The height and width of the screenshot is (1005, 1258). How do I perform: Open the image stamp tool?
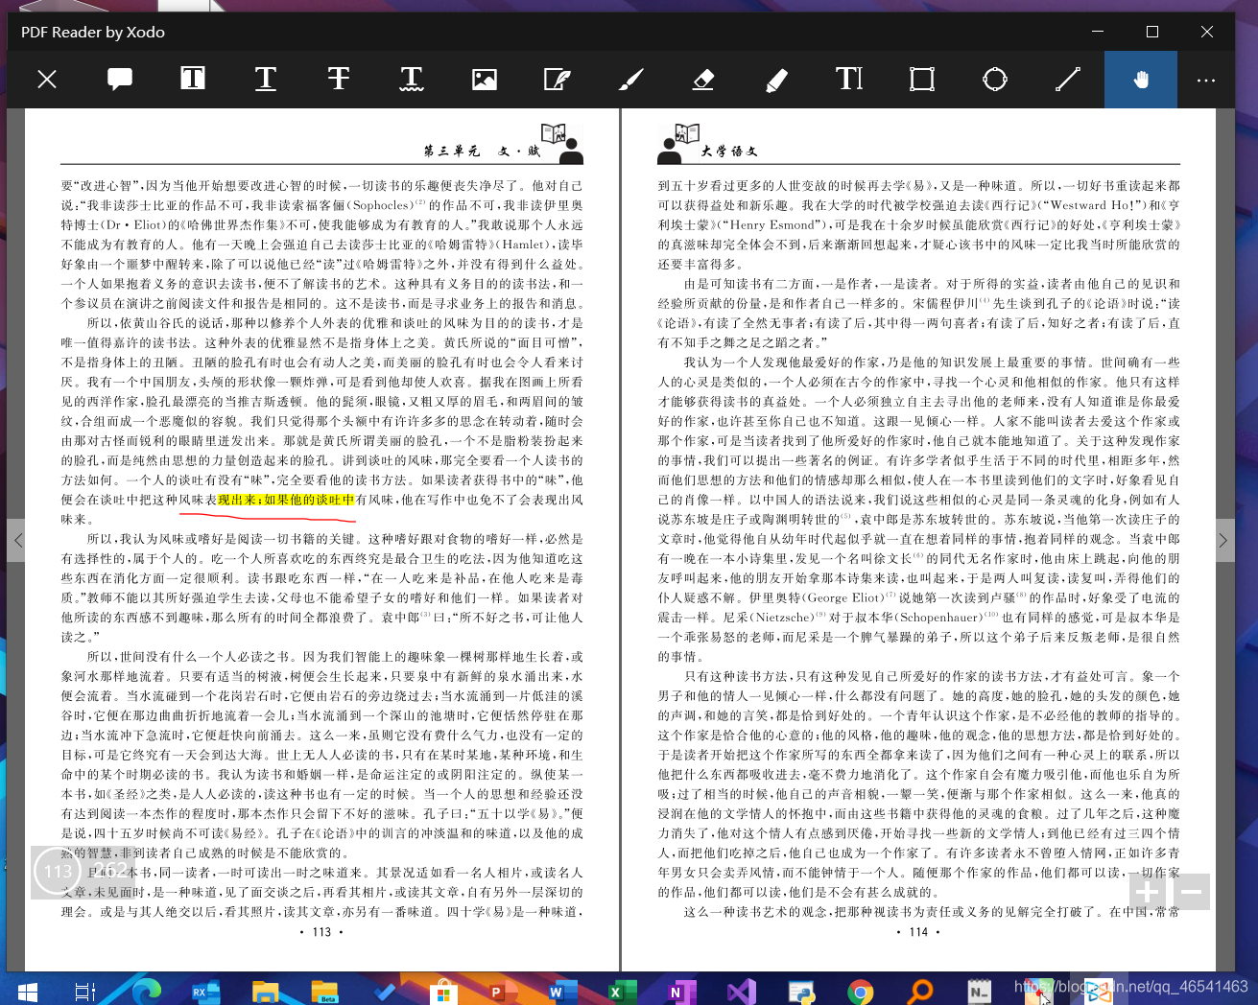point(485,80)
